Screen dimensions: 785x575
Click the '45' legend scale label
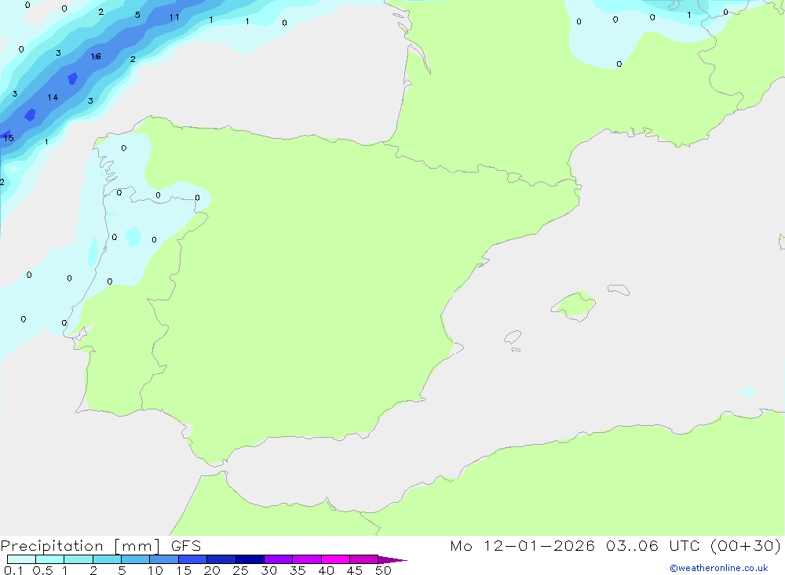tap(355, 570)
